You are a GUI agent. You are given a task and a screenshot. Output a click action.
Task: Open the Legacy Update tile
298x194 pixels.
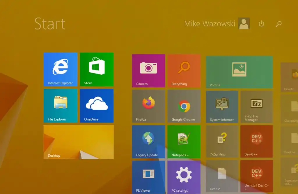[148, 141]
